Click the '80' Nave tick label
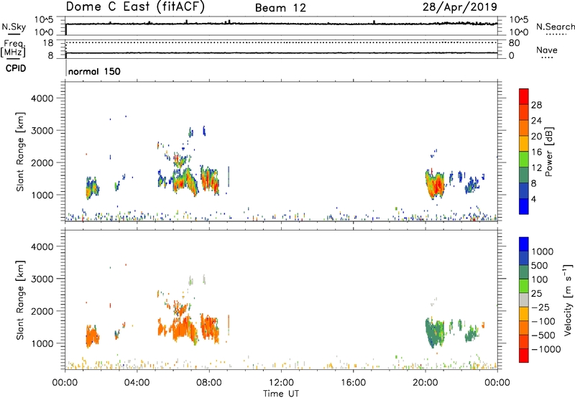 click(x=514, y=43)
